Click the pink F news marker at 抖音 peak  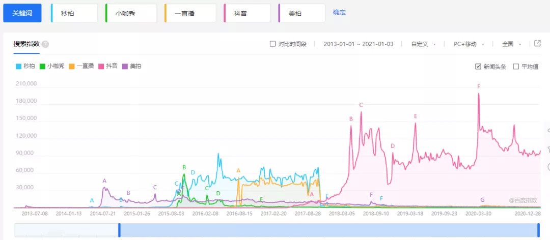point(478,86)
